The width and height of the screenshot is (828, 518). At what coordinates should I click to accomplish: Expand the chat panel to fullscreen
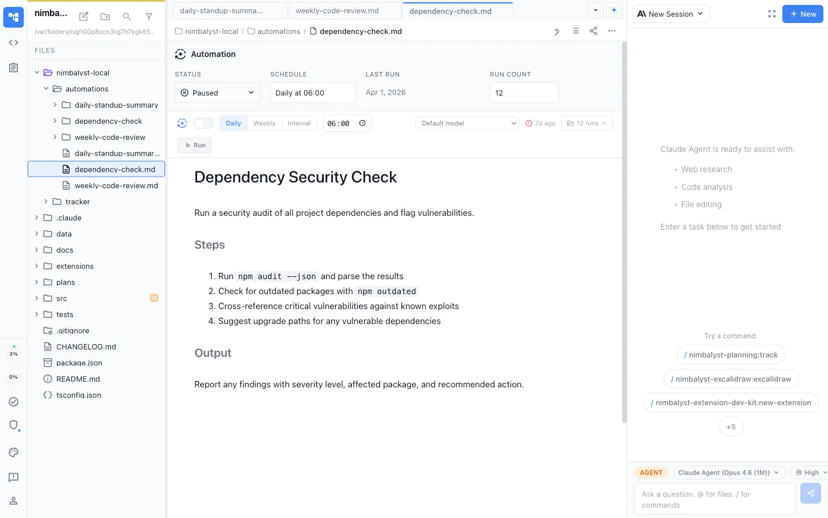772,14
